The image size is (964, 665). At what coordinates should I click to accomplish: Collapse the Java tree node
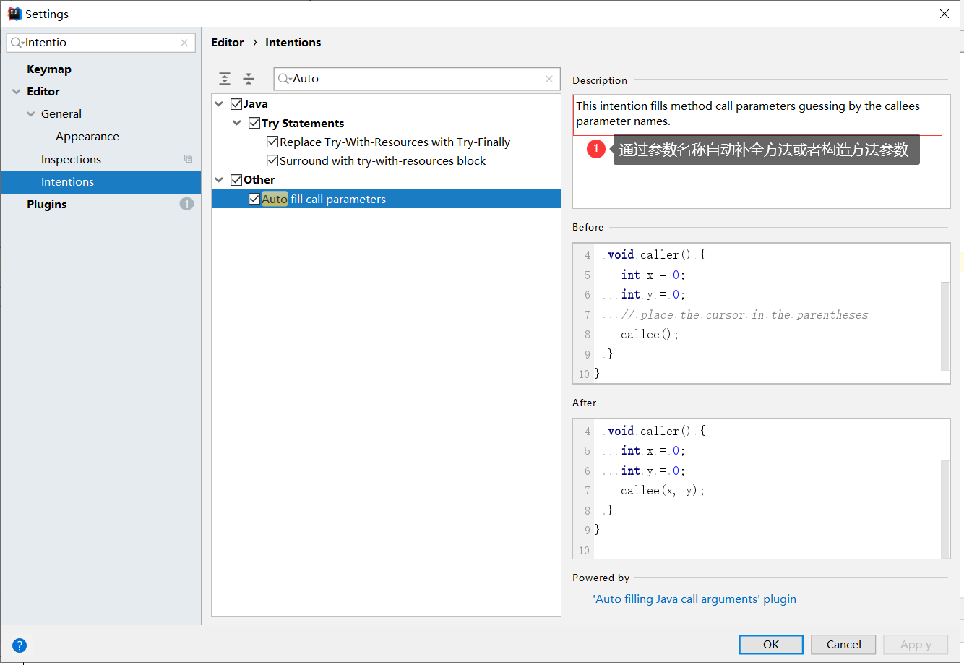click(x=219, y=104)
